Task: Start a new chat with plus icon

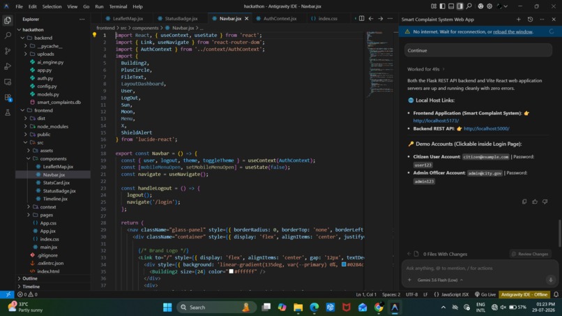Action: [518, 20]
